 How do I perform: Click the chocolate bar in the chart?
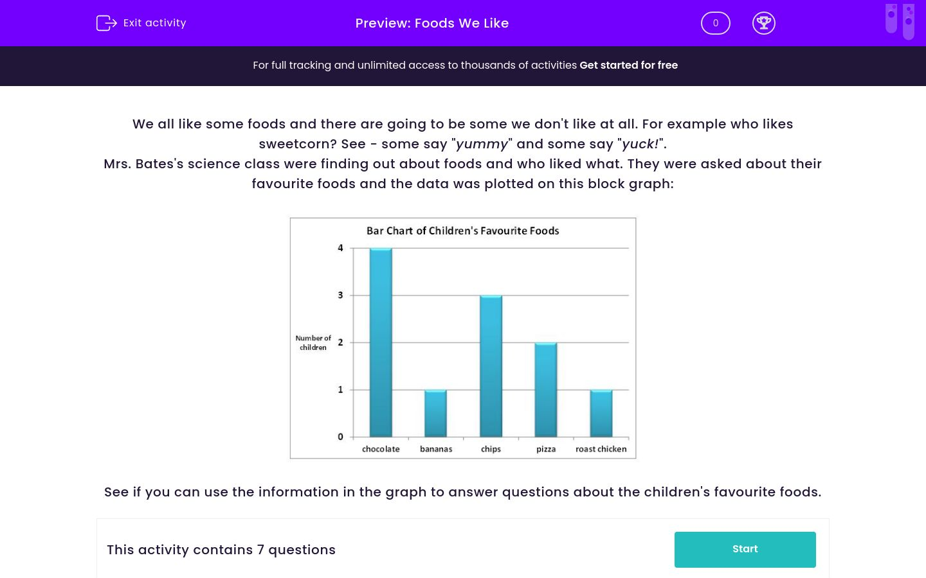point(381,342)
